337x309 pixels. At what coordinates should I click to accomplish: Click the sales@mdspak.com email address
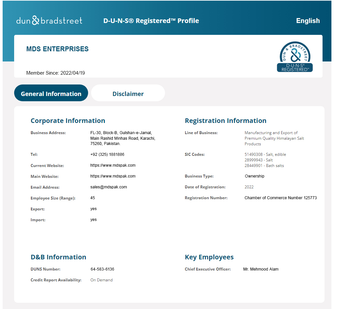click(x=108, y=187)
